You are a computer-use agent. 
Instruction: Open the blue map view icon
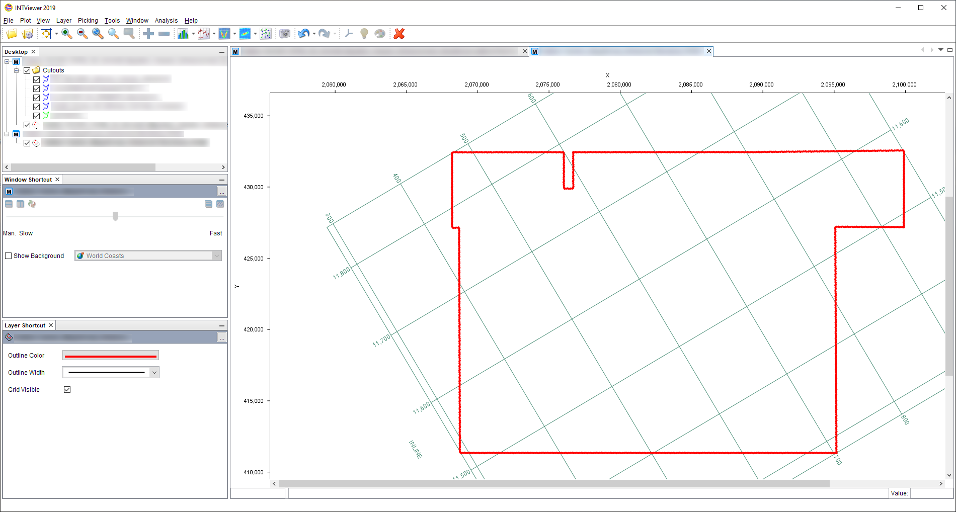coord(245,34)
